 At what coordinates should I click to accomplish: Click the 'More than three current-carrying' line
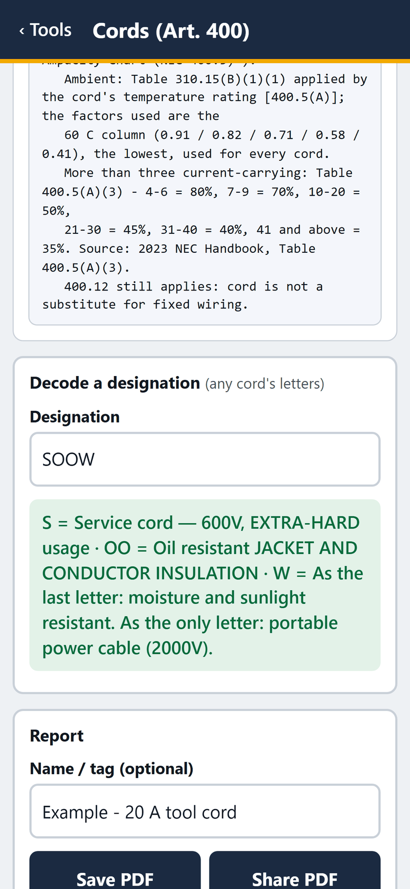208,173
